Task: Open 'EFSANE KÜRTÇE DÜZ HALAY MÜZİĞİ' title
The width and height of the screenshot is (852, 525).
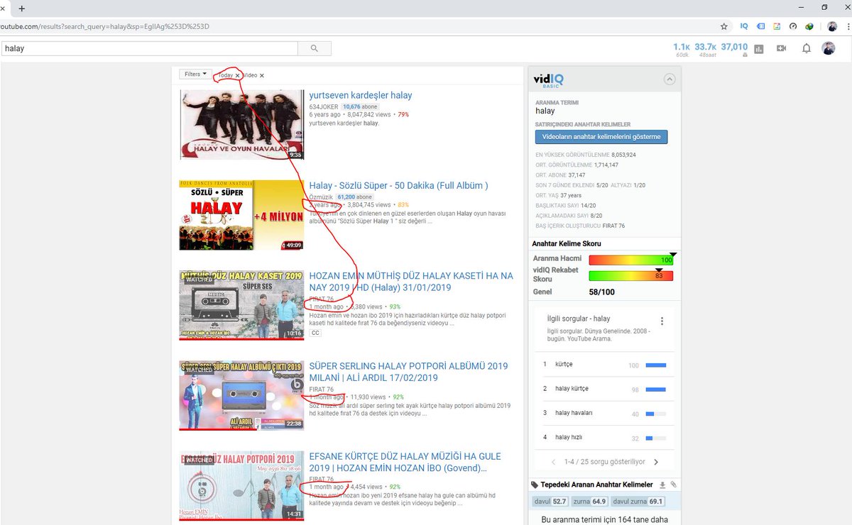Action: pos(405,462)
